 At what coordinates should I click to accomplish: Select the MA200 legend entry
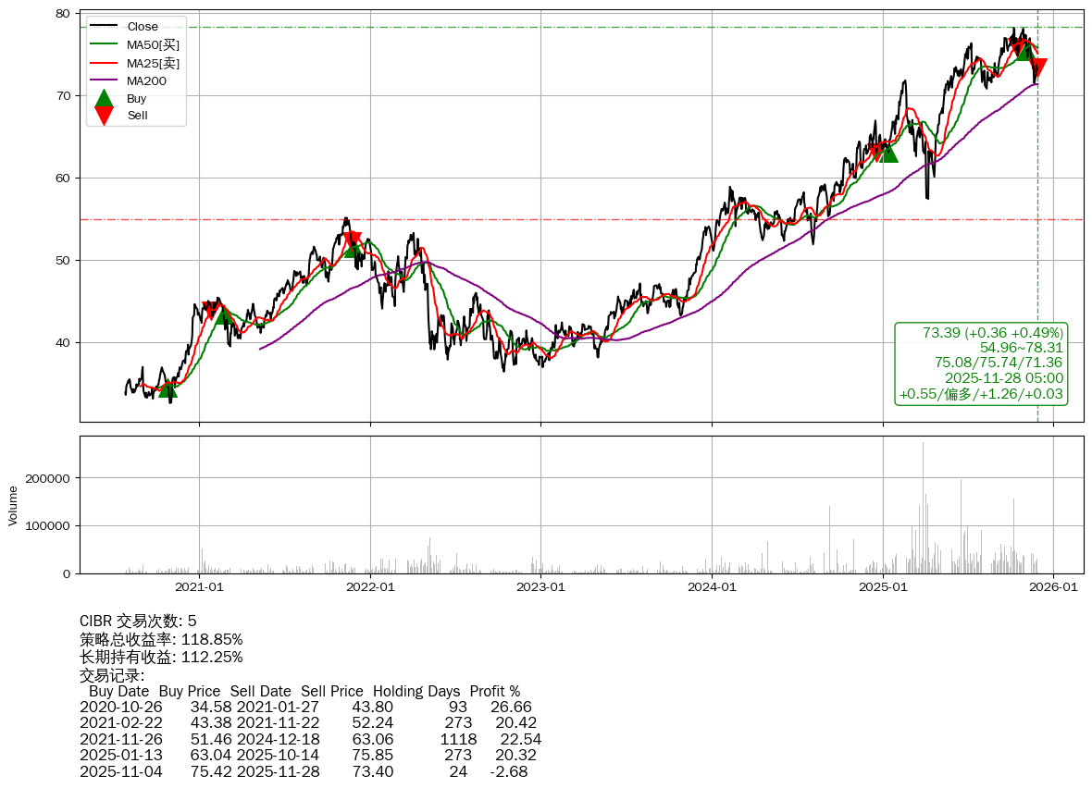(x=146, y=80)
